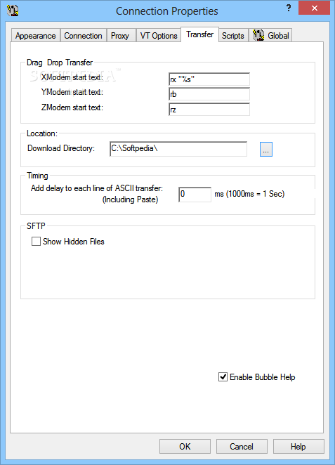
Task: Open the Appearance tab
Action: 36,36
